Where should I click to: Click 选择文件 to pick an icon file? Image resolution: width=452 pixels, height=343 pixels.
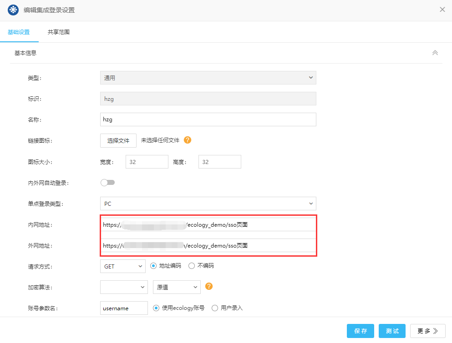pyautogui.click(x=118, y=140)
